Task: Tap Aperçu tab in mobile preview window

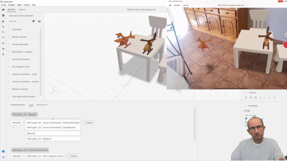Action: (x=186, y=5)
